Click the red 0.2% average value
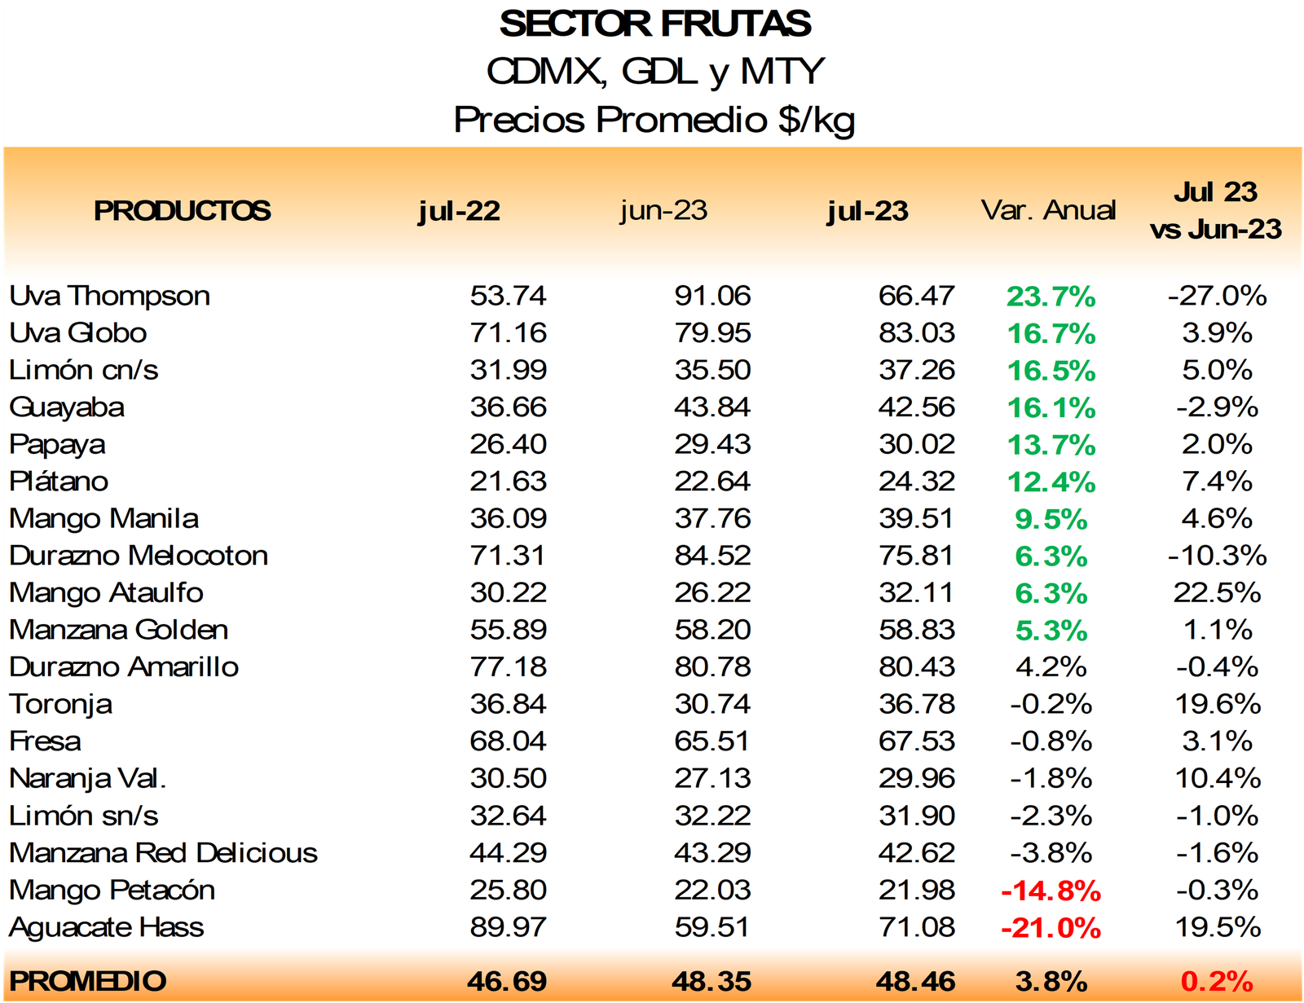The height and width of the screenshot is (1003, 1304). click(1217, 982)
